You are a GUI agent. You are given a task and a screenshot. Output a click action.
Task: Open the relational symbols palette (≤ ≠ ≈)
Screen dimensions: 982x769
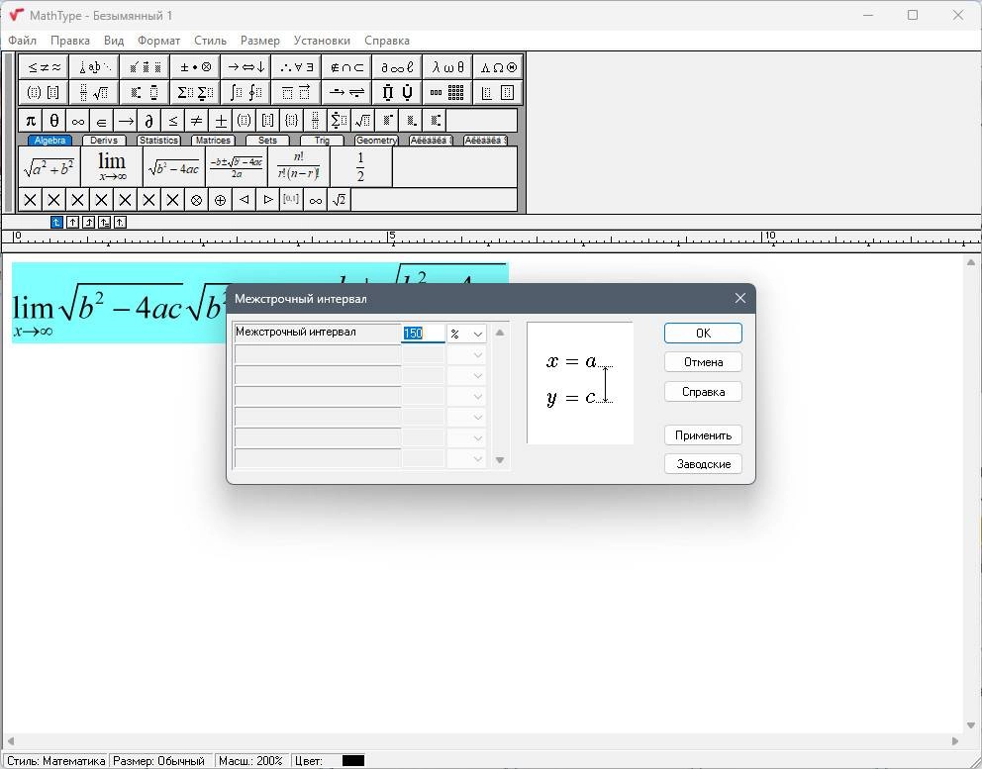(x=44, y=67)
